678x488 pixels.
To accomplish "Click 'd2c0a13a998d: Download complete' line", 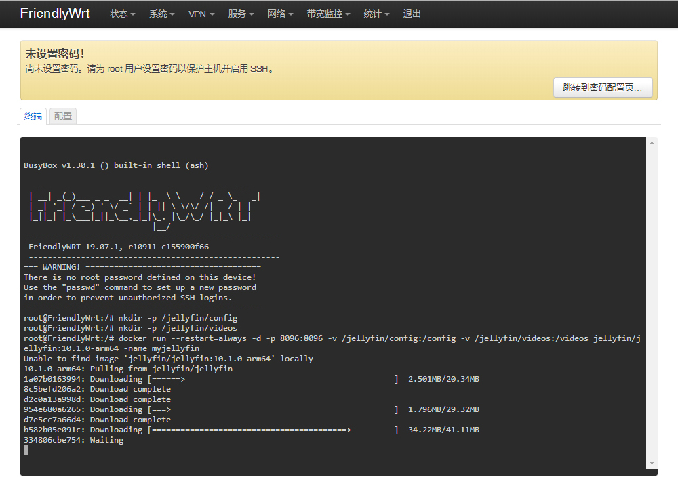I will (x=97, y=399).
